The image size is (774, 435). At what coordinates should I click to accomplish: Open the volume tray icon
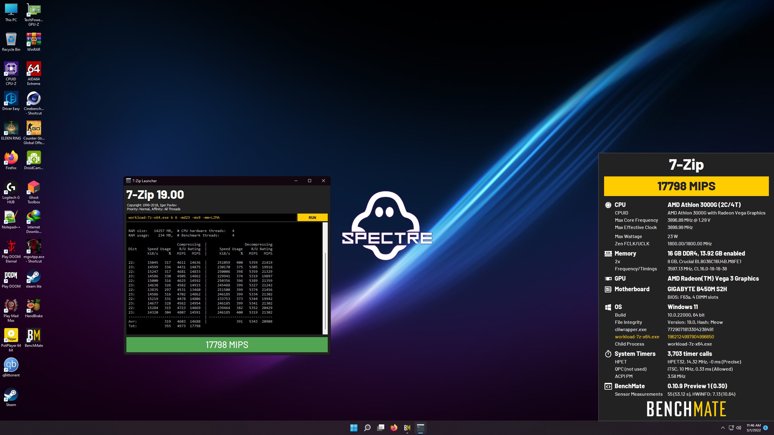point(739,428)
